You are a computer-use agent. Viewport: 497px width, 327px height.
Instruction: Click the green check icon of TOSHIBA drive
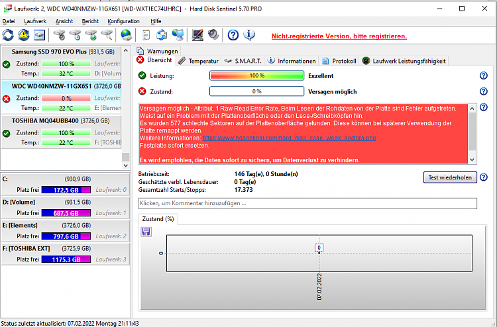[6, 133]
